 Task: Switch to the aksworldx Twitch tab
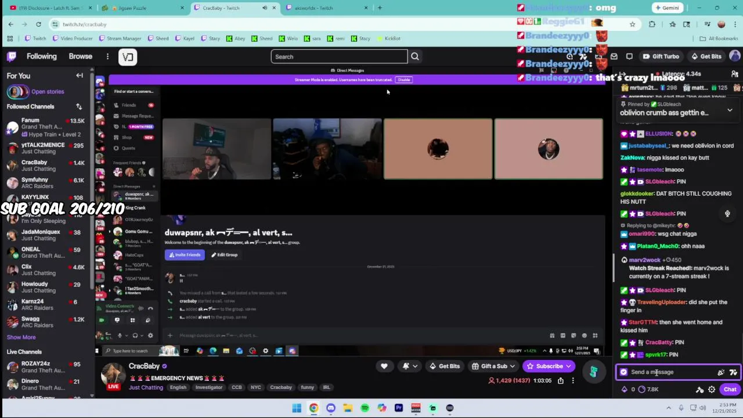(327, 8)
